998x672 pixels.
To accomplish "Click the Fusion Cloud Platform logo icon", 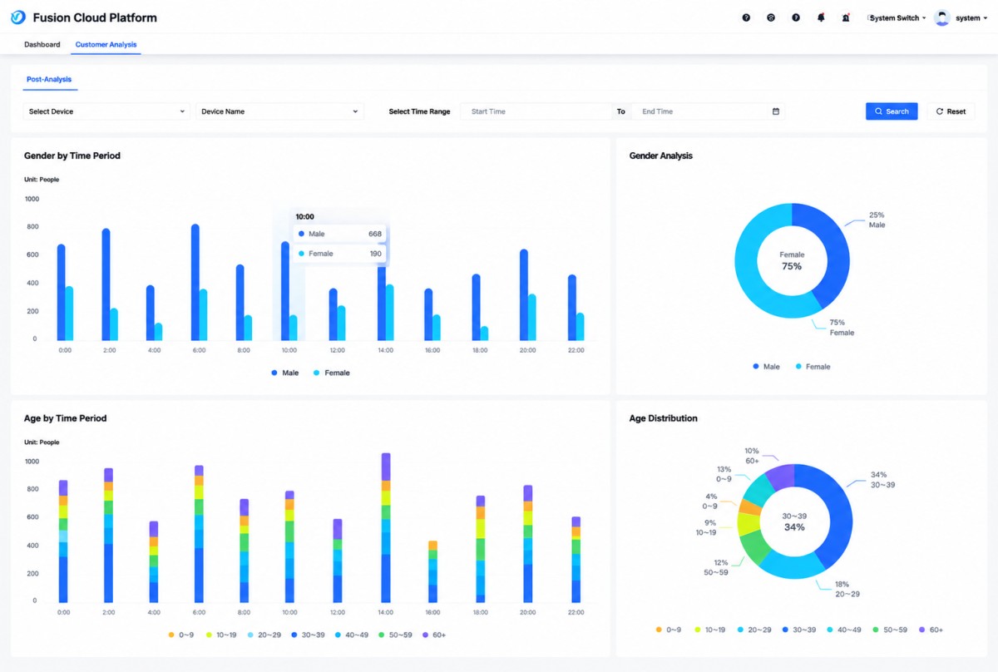I will pos(18,17).
